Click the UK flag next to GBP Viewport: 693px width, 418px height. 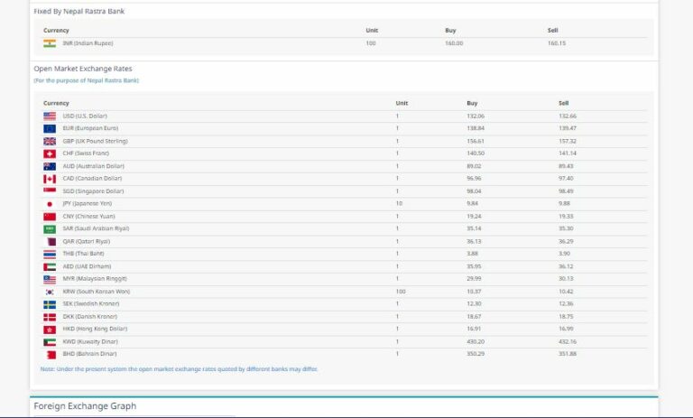(x=50, y=141)
